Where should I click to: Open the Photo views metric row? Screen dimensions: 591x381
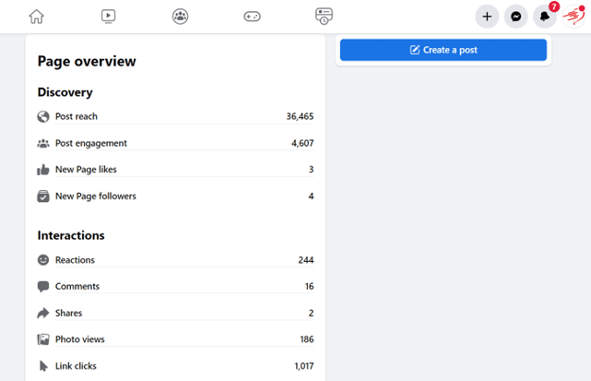coord(175,339)
